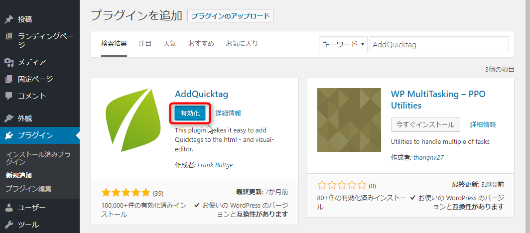Click 今すぐインストール for WP MultiTasking
Image resolution: width=530 pixels, height=233 pixels.
425,124
